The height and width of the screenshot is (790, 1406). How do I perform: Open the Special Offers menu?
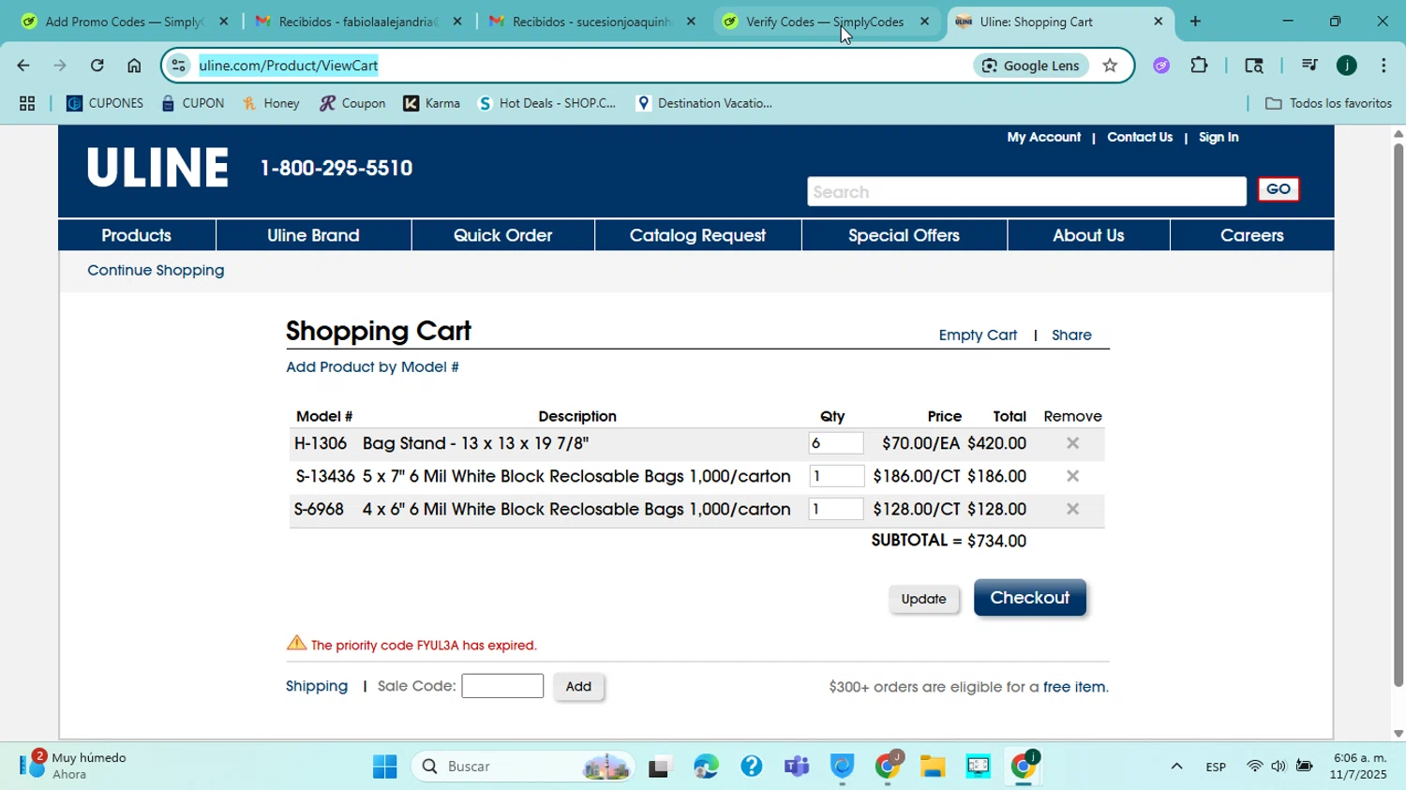click(904, 235)
